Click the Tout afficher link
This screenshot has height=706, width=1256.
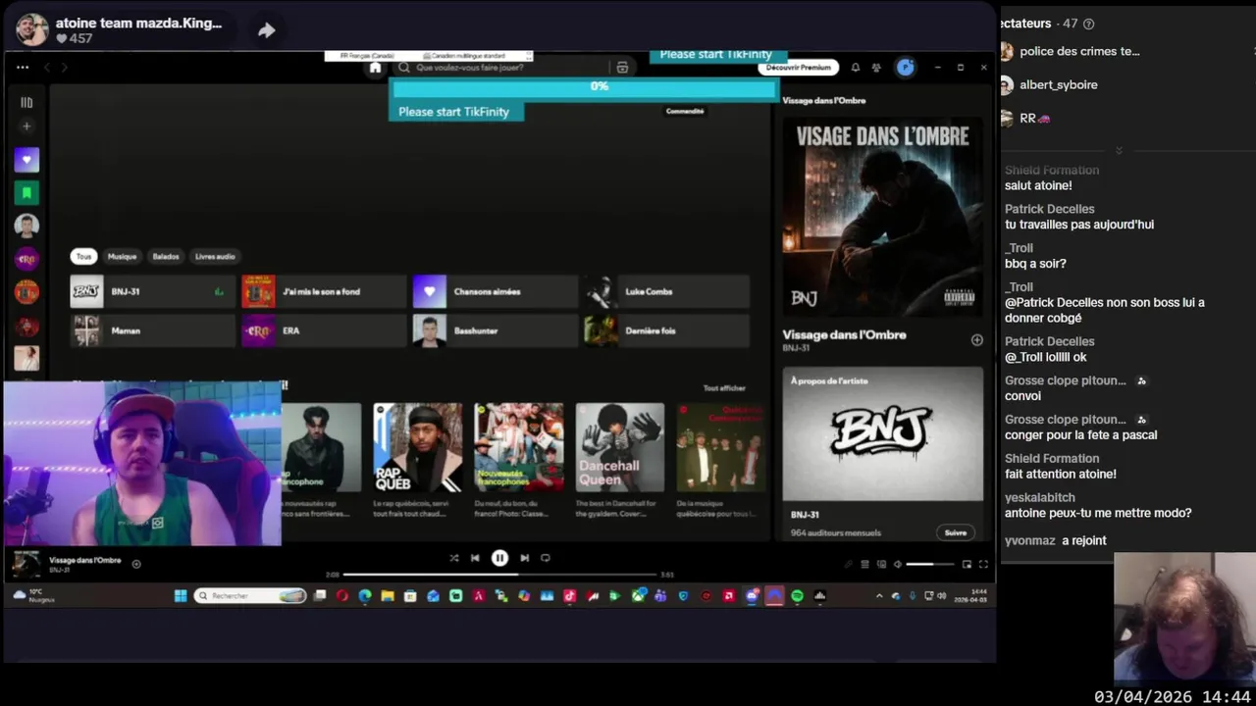click(x=724, y=388)
